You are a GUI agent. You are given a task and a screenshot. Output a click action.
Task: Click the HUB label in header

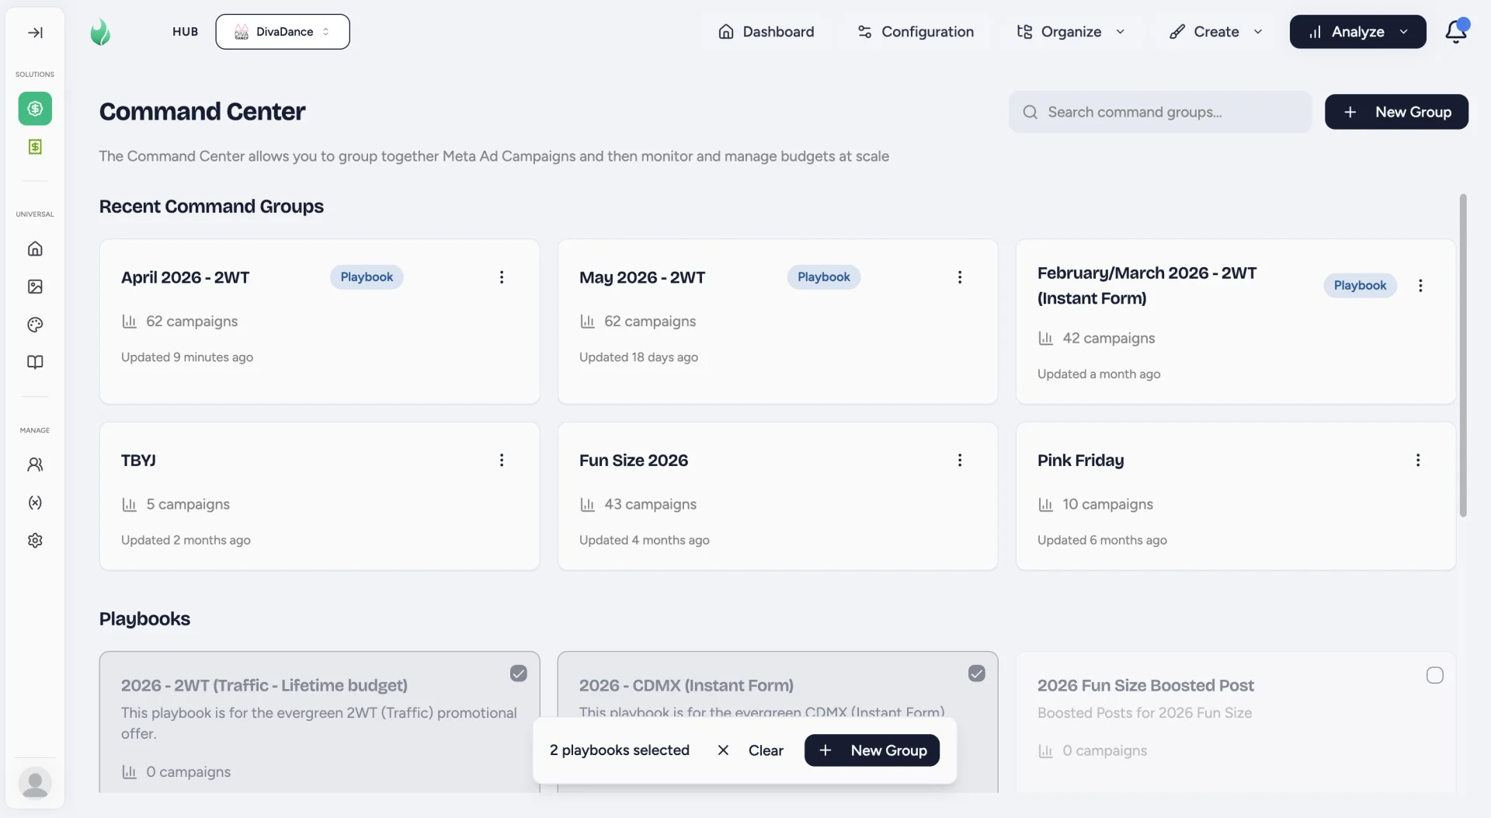click(x=185, y=32)
